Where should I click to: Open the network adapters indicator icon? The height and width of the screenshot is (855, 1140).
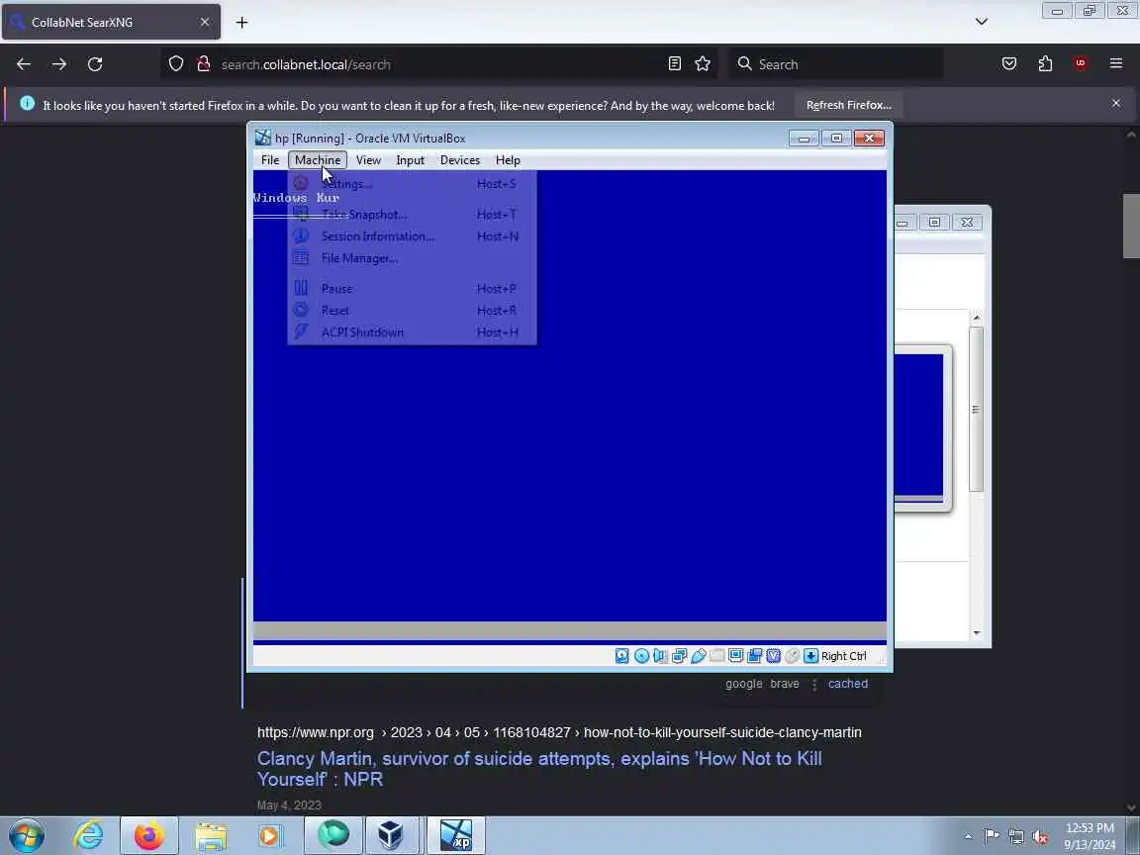coord(679,656)
